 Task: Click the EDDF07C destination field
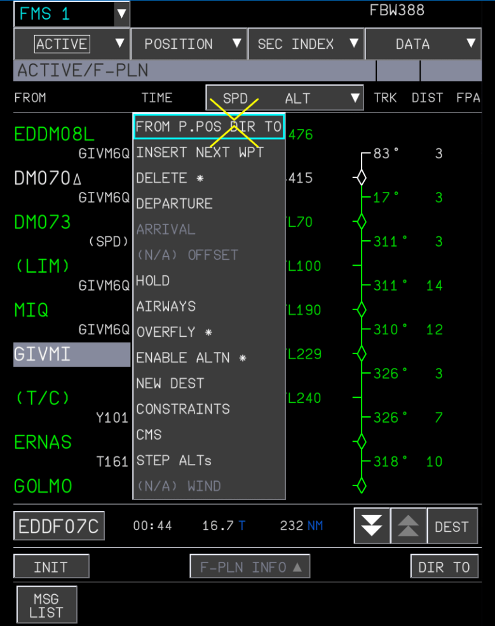[58, 526]
